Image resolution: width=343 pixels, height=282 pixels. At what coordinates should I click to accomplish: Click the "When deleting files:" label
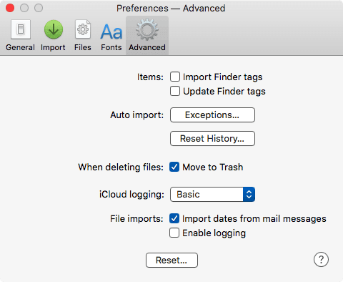[x=121, y=167]
